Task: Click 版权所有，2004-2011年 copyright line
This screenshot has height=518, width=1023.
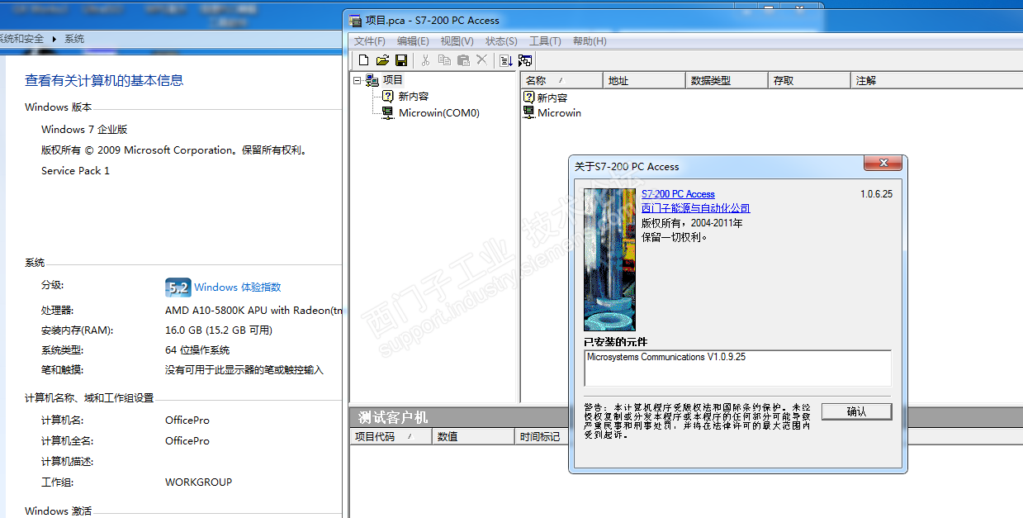Action: (x=692, y=223)
